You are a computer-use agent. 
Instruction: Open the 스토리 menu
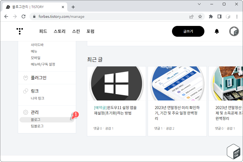coord(59,31)
